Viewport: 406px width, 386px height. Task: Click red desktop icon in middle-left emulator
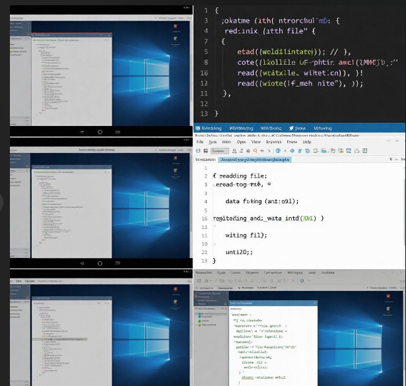[176, 158]
